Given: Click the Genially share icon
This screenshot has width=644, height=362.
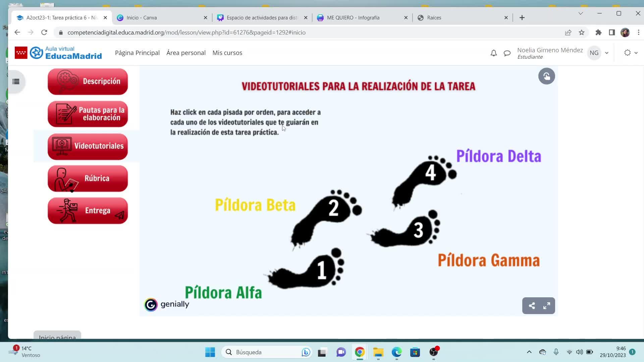Looking at the screenshot, I should tap(532, 306).
